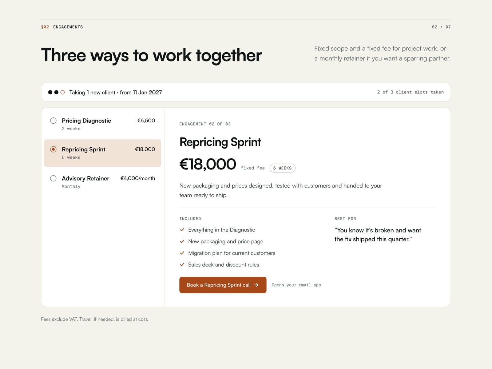Select the Repricing Sprint radio button

tap(53, 149)
